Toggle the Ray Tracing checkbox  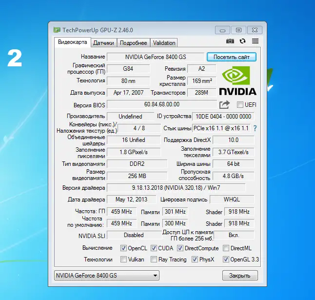[154, 260]
